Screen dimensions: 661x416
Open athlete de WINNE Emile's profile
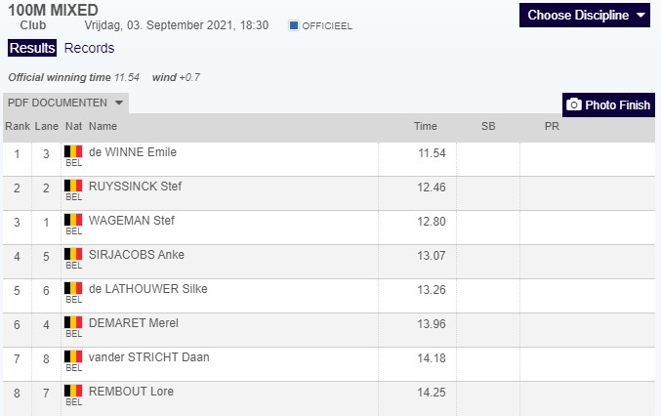pyautogui.click(x=132, y=152)
